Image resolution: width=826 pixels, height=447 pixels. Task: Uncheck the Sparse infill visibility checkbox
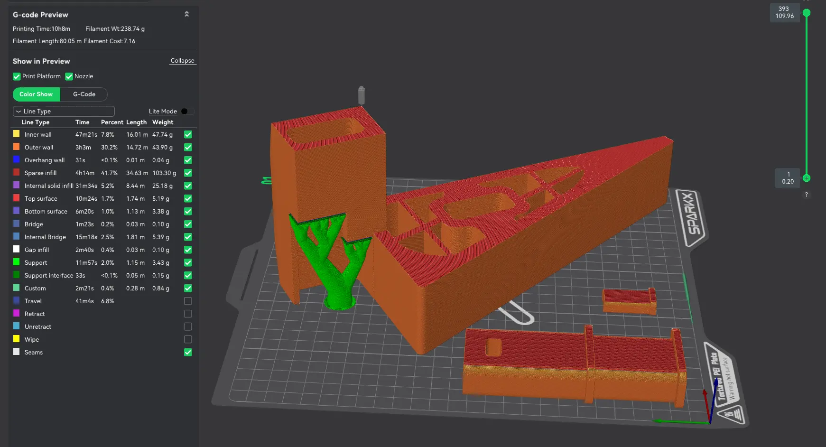[x=188, y=173]
